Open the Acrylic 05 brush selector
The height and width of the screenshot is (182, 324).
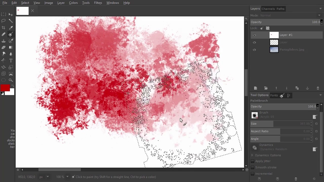[255, 115]
